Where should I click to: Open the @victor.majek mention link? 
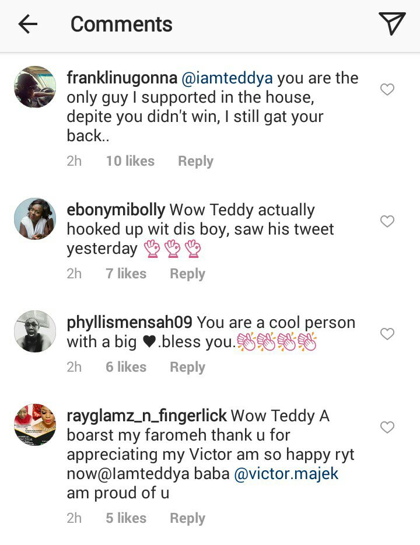[286, 474]
